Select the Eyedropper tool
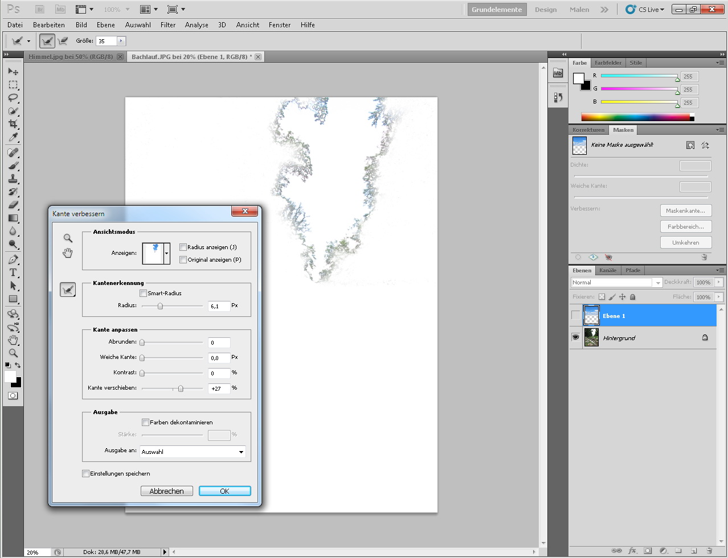This screenshot has height=558, width=728. click(x=13, y=138)
